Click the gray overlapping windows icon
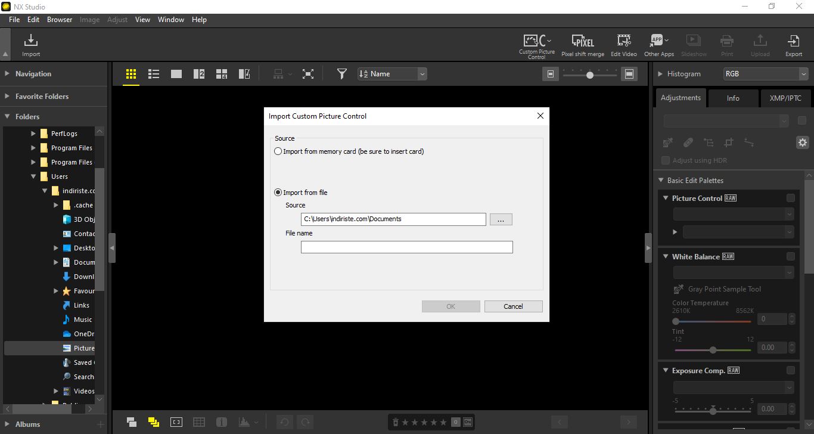Viewport: 814px width, 434px height. pyautogui.click(x=132, y=422)
